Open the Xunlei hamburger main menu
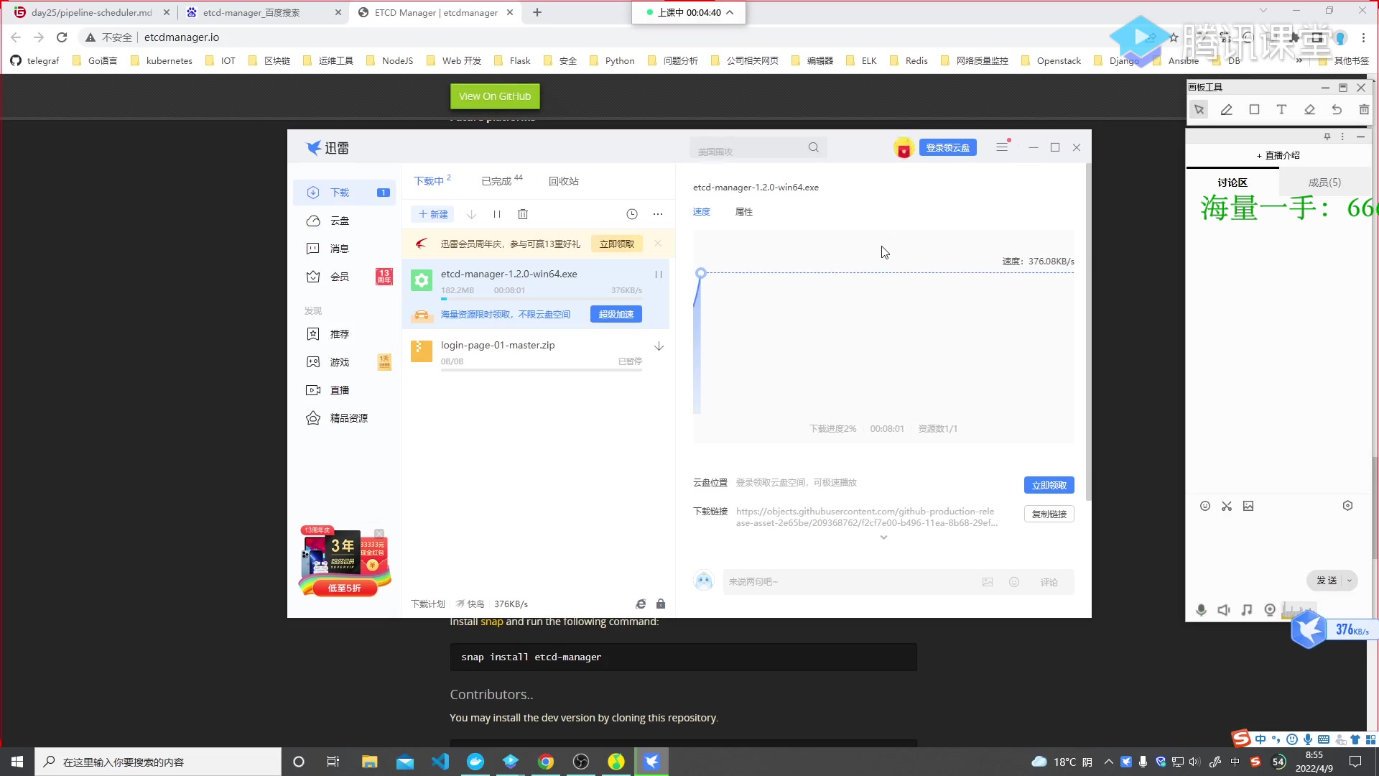 [x=1002, y=147]
